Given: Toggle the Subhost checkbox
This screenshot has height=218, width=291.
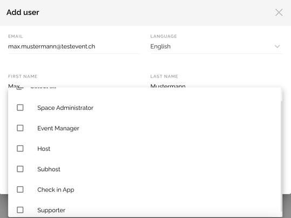Looking at the screenshot, I should point(20,169).
